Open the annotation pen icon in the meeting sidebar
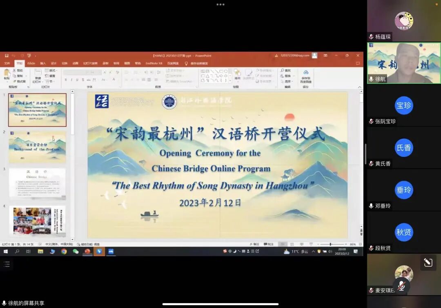The image size is (441, 308). point(428,263)
